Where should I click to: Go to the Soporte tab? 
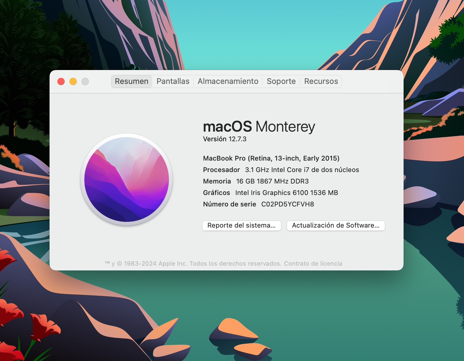[281, 81]
